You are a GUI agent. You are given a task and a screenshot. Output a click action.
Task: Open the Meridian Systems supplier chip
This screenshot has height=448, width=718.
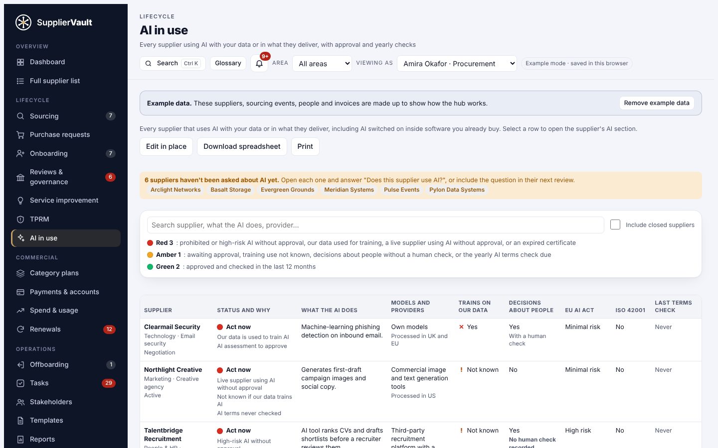tap(349, 190)
